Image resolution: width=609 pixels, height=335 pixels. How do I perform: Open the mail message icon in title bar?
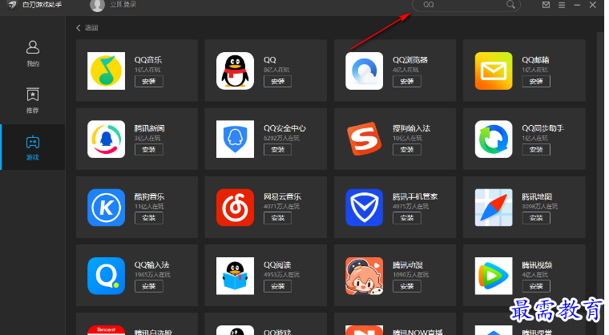tap(546, 5)
